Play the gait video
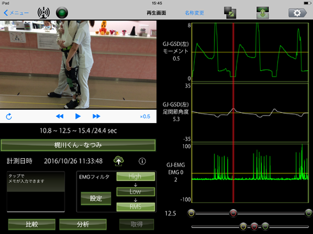Image resolution: width=313 pixels, height=234 pixels. pyautogui.click(x=78, y=116)
